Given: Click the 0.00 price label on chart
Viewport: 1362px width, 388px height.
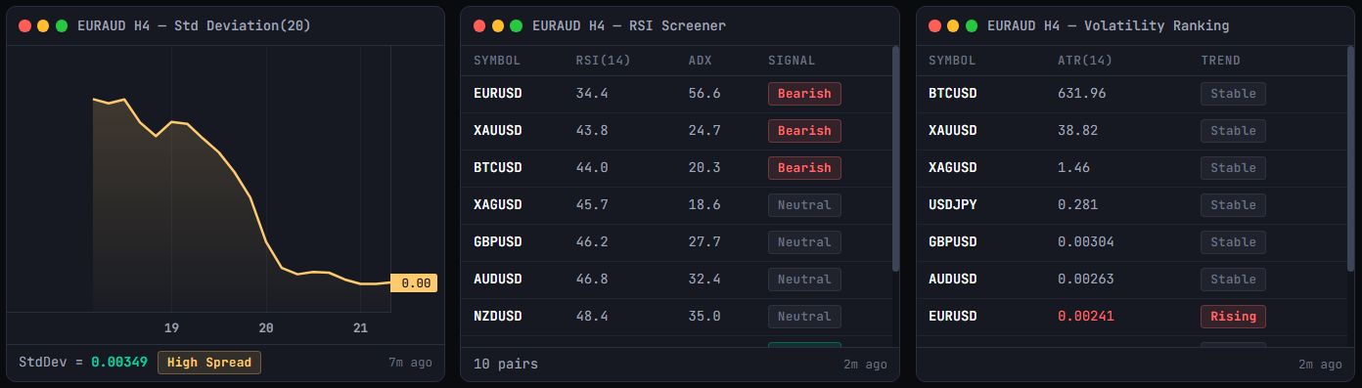Looking at the screenshot, I should point(414,283).
